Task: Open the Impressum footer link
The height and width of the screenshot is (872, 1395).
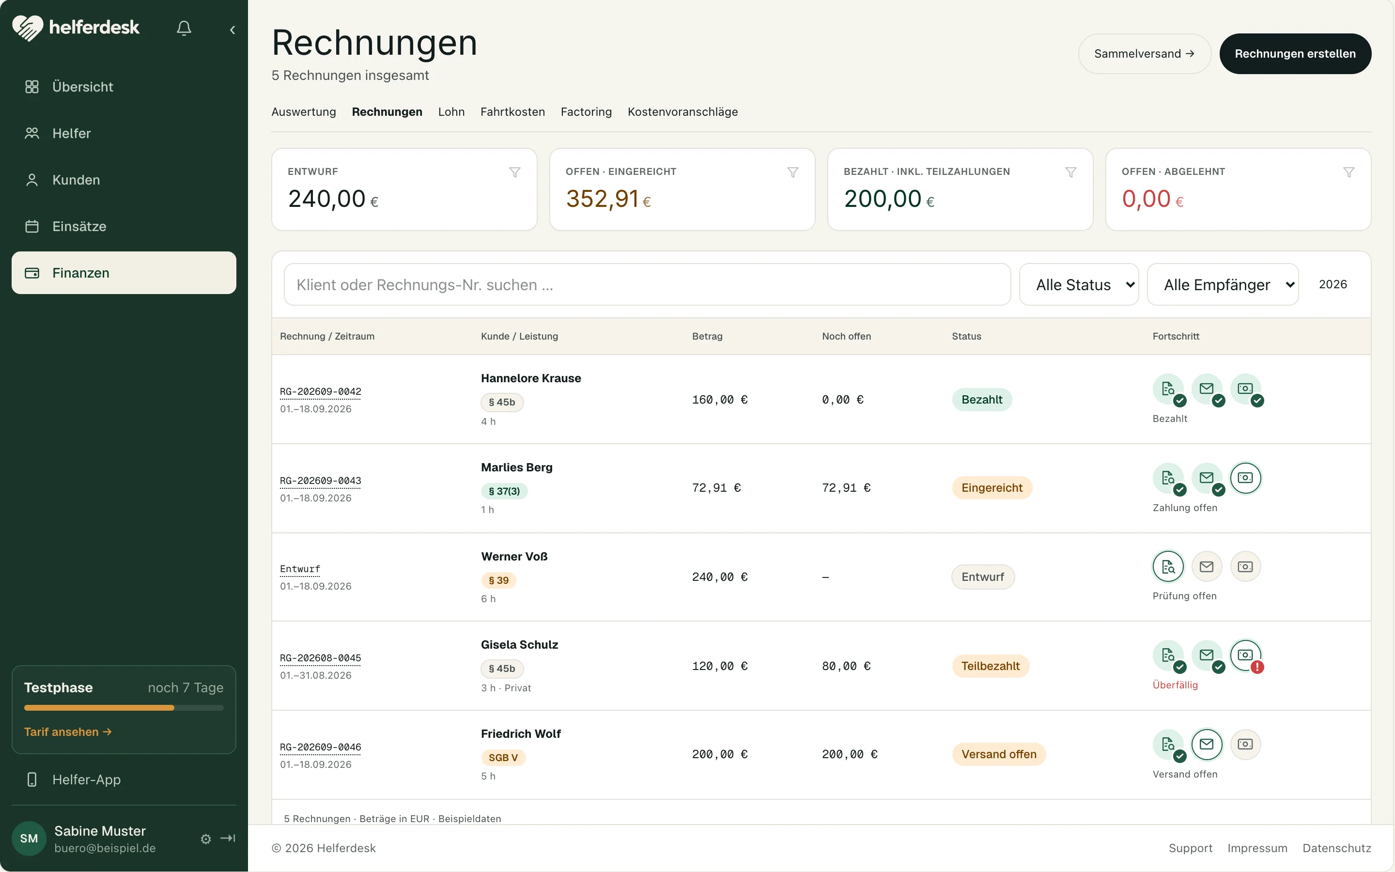Action: (1257, 848)
